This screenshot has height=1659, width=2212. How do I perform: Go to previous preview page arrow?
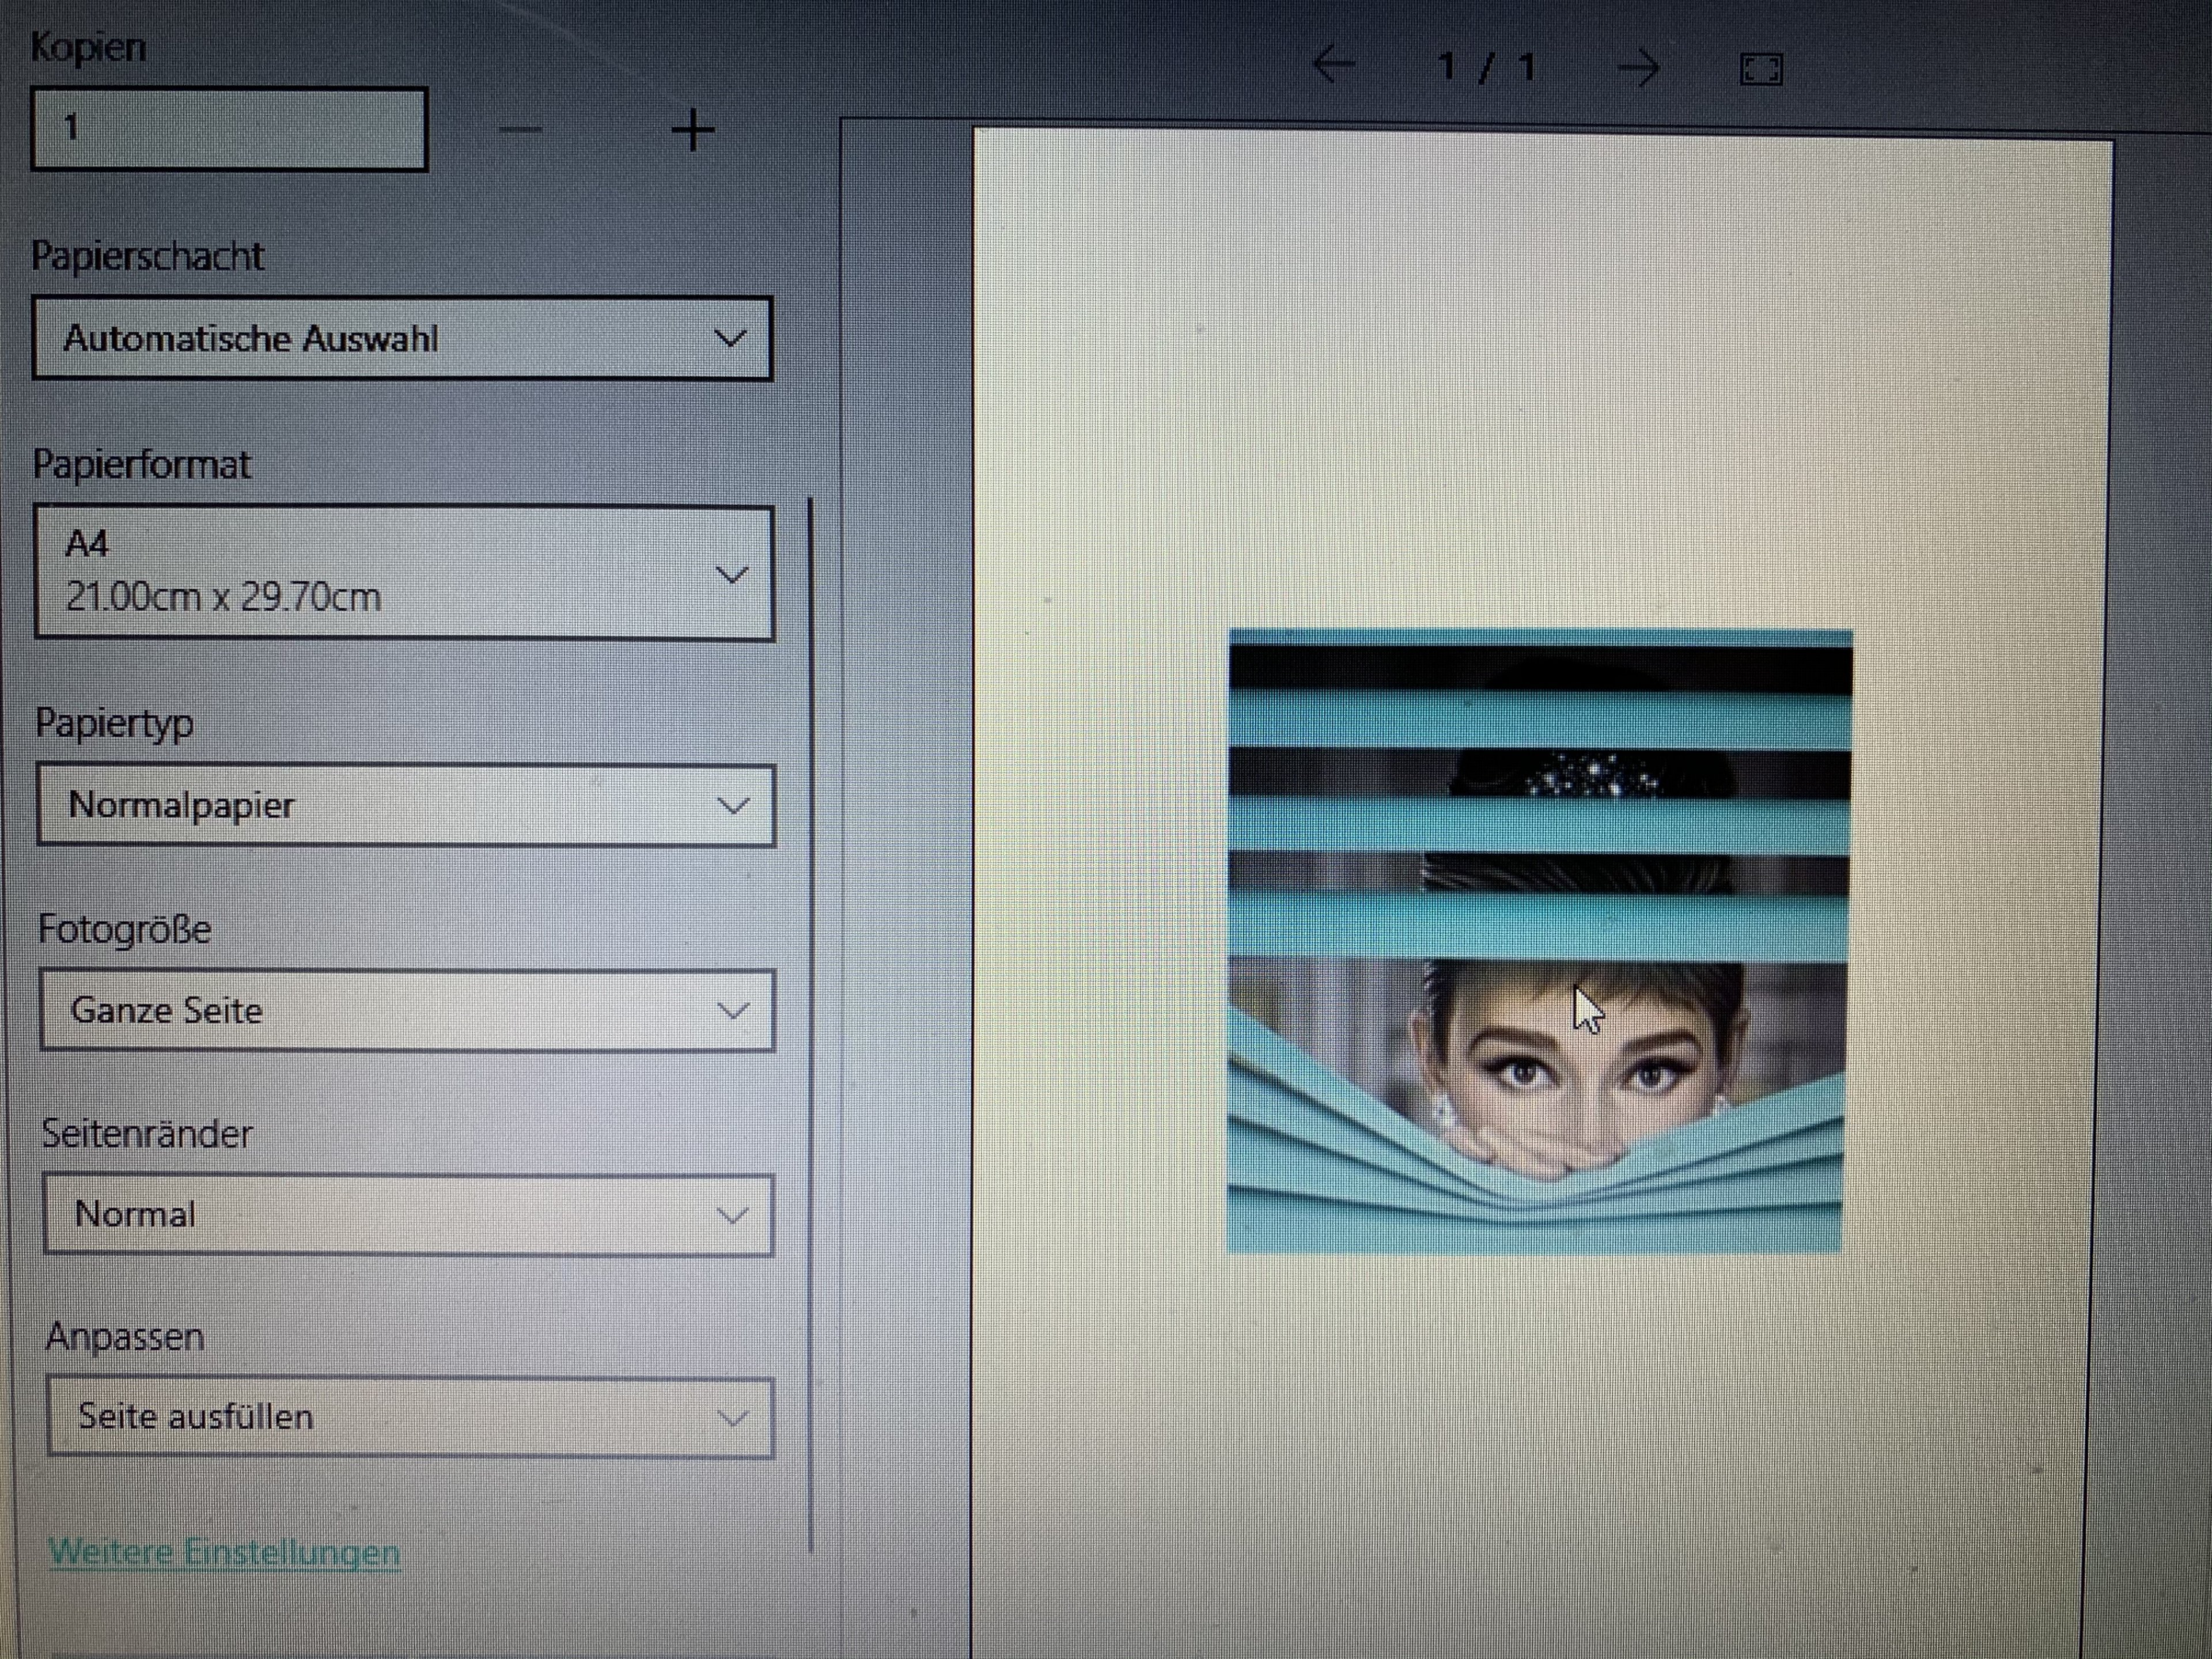(x=1333, y=66)
